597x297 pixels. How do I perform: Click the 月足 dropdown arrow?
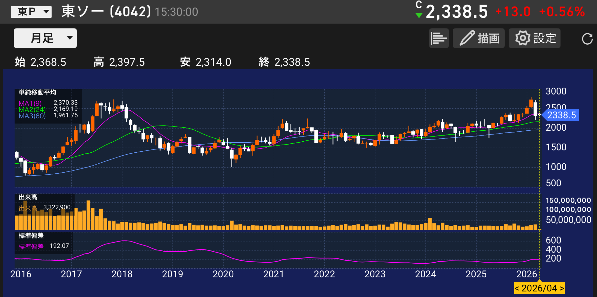tap(70, 38)
